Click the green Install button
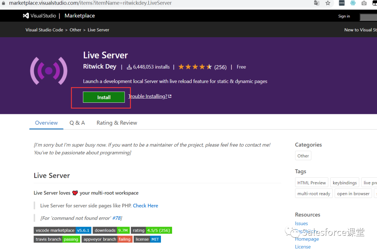 tap(104, 97)
